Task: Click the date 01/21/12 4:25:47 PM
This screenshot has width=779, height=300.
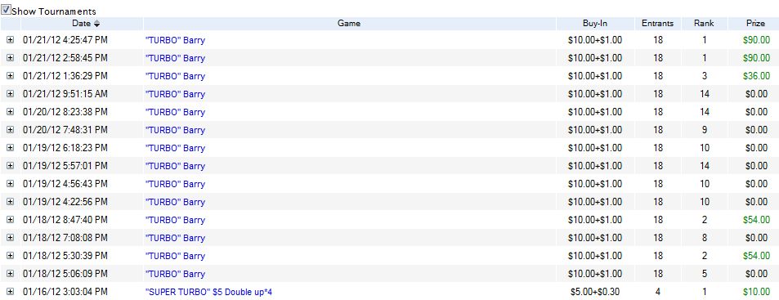Action: tap(65, 40)
